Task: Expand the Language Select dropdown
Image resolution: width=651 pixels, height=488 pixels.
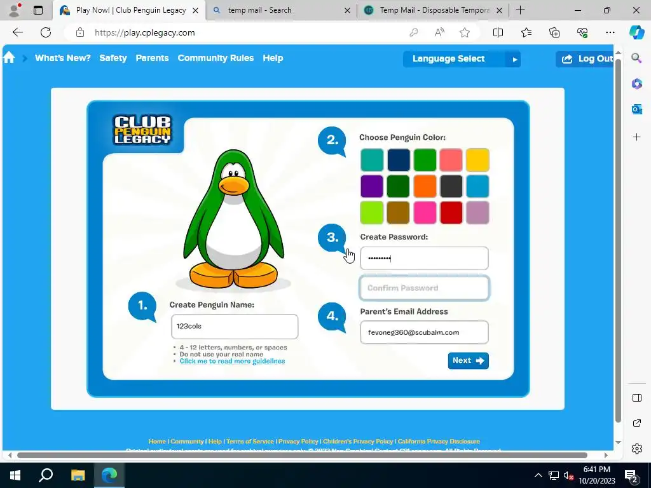Action: click(462, 59)
